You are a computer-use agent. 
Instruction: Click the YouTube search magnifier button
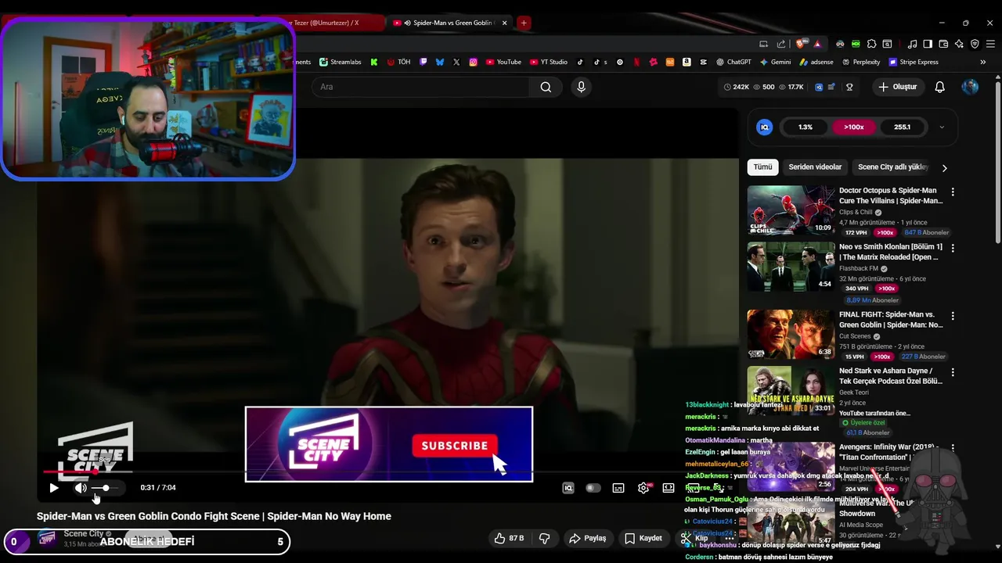tap(546, 87)
